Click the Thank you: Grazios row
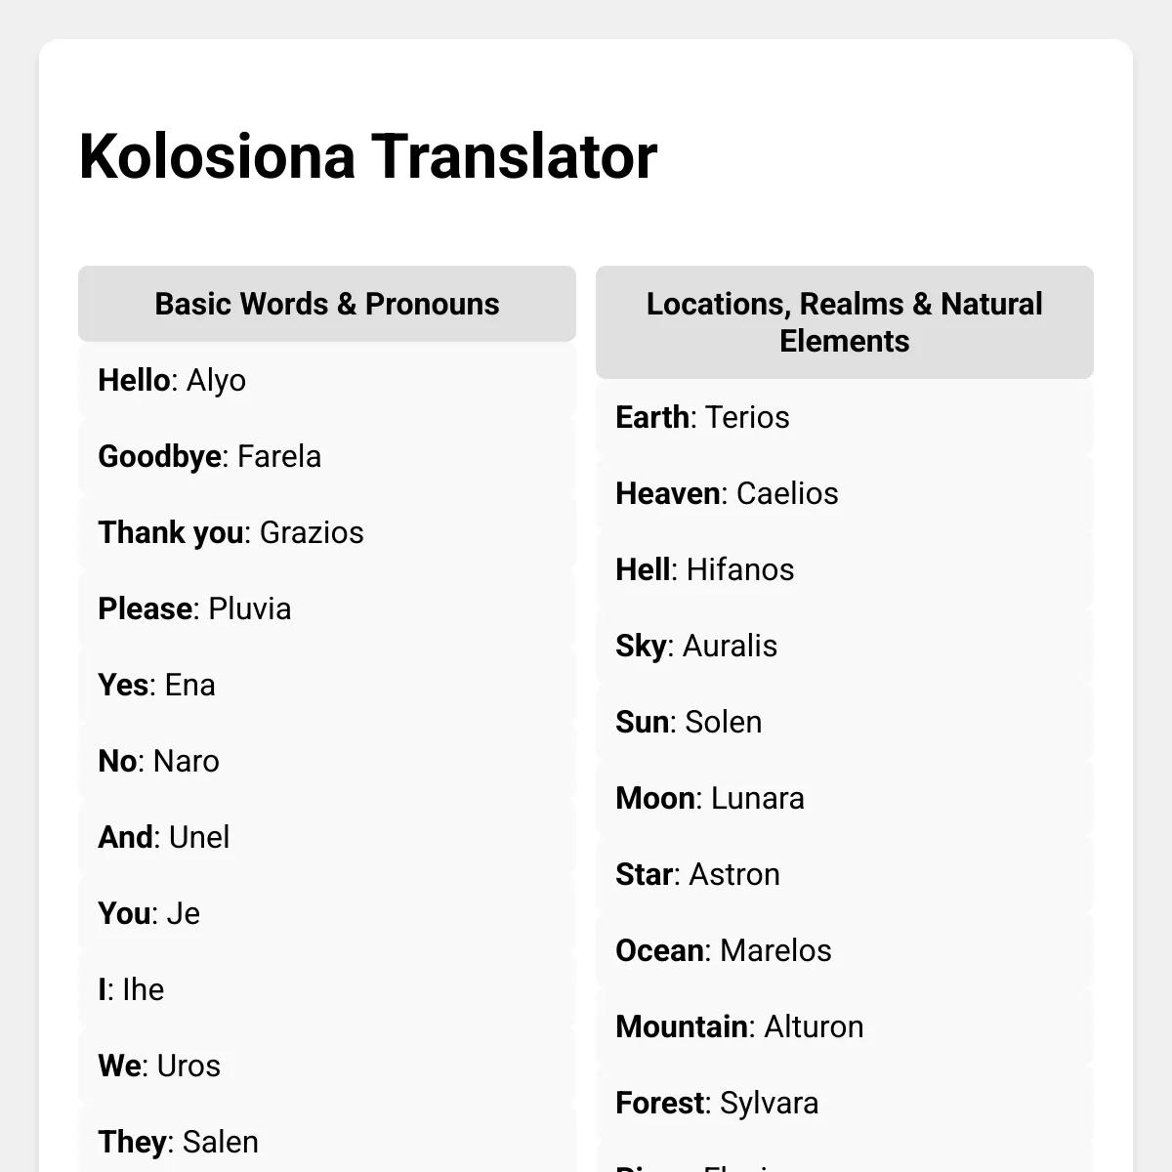This screenshot has width=1172, height=1172. coord(327,532)
